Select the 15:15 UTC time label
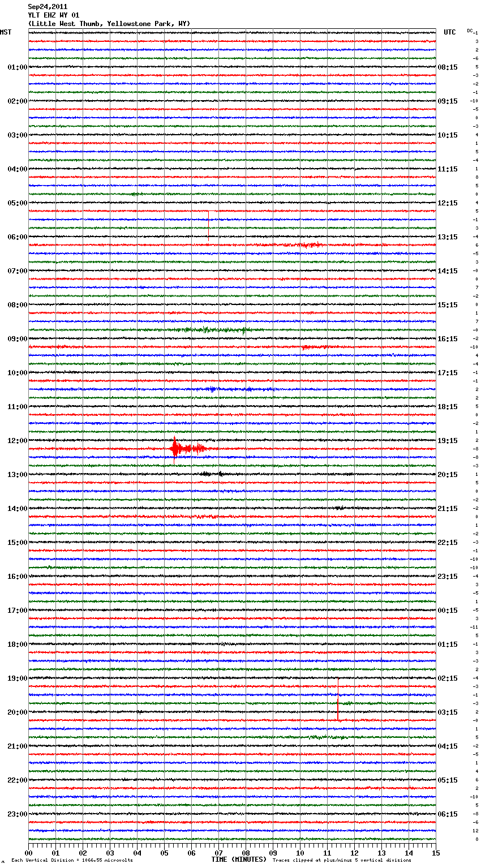This screenshot has width=481, height=868. click(x=448, y=305)
